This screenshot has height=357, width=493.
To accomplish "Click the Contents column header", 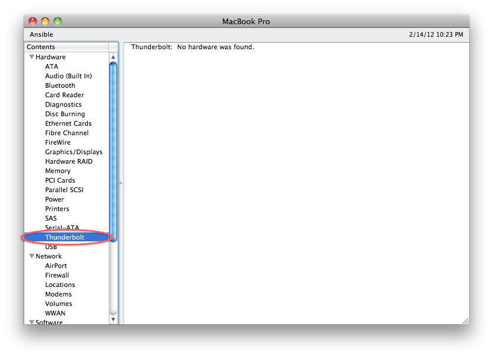I will [67, 47].
